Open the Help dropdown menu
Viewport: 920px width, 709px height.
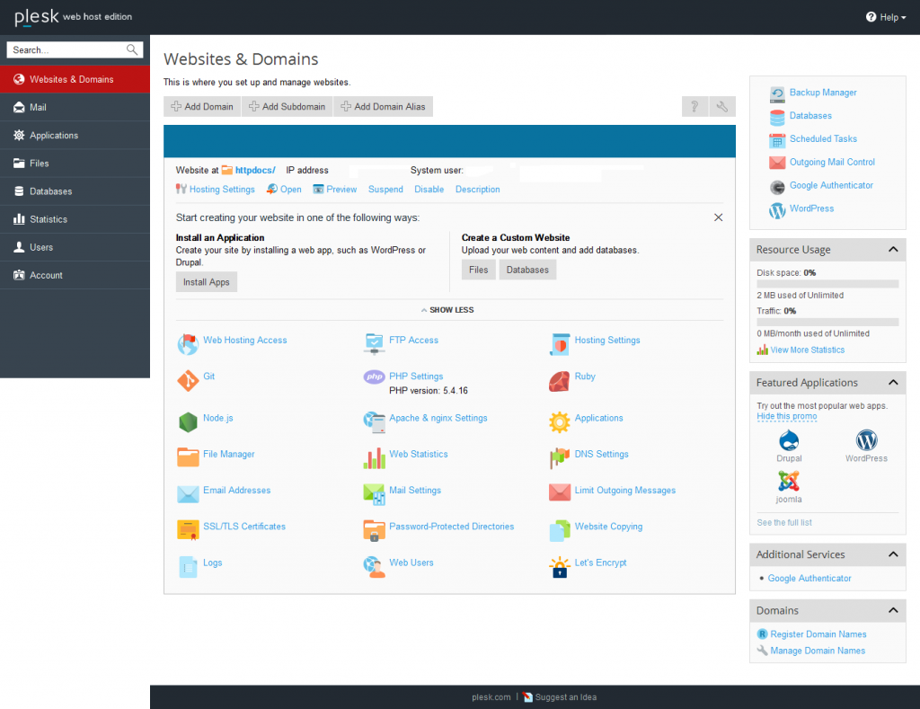pyautogui.click(x=886, y=17)
